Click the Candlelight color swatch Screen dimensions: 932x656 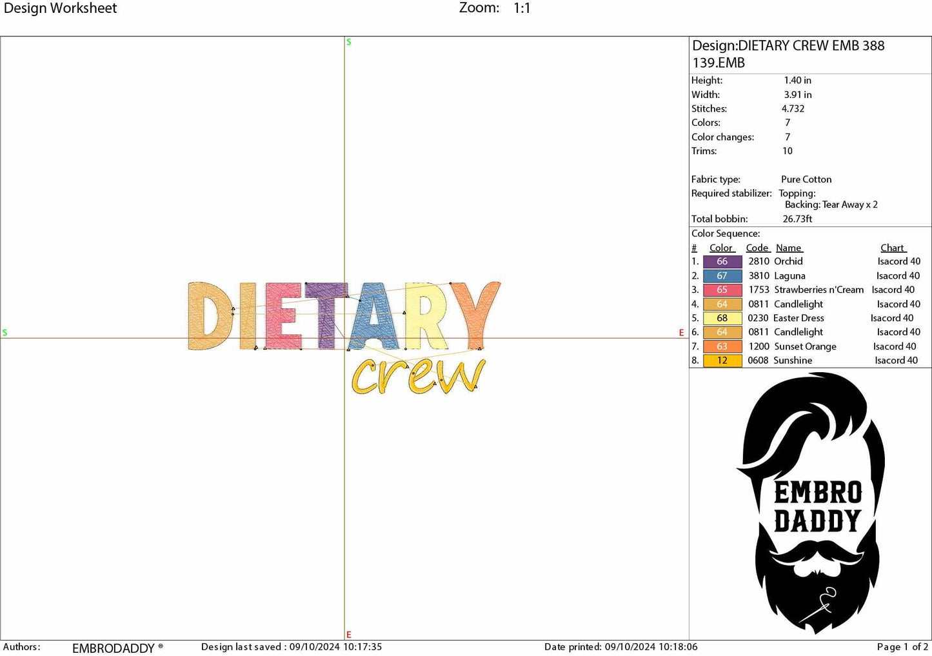[722, 304]
